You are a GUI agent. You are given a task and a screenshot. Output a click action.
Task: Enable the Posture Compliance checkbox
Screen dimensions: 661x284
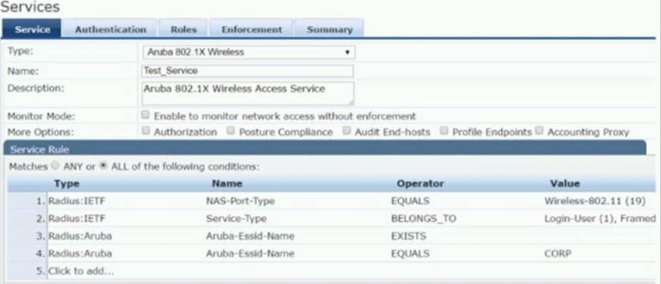click(231, 131)
